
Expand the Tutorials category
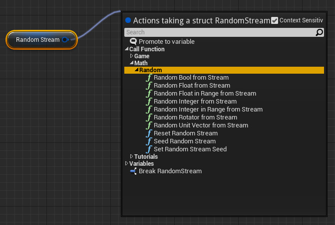coord(132,156)
